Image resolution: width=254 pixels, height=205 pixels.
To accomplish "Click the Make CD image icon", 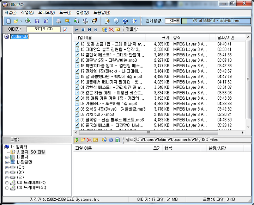I will [59, 21].
